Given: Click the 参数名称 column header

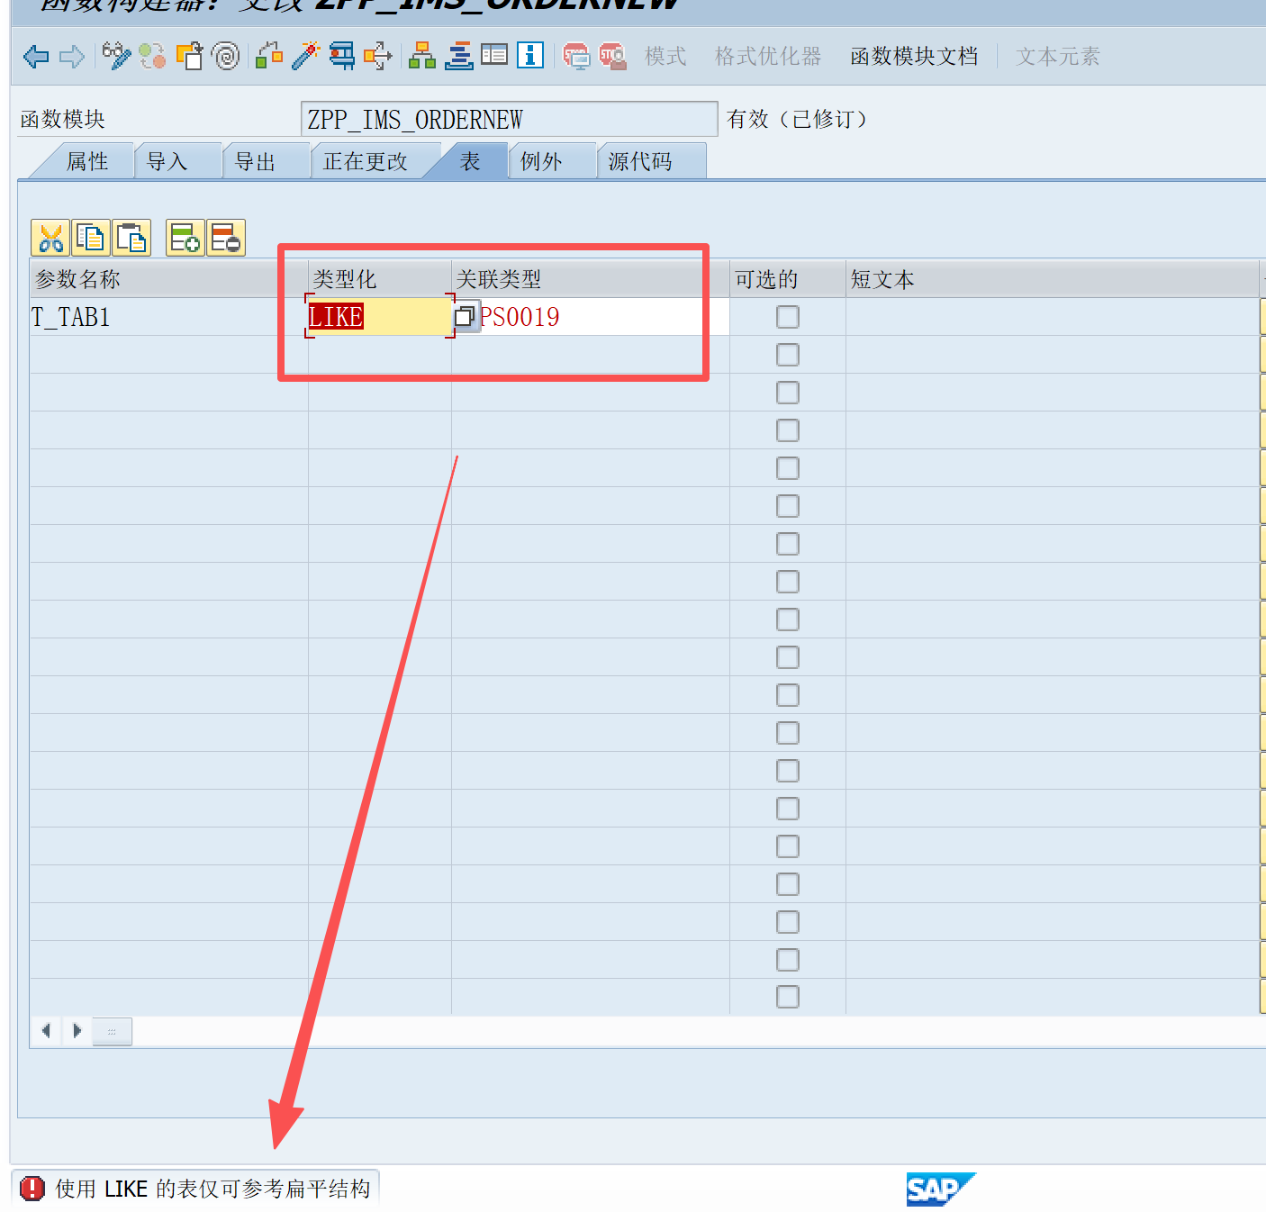Looking at the screenshot, I should click(169, 279).
